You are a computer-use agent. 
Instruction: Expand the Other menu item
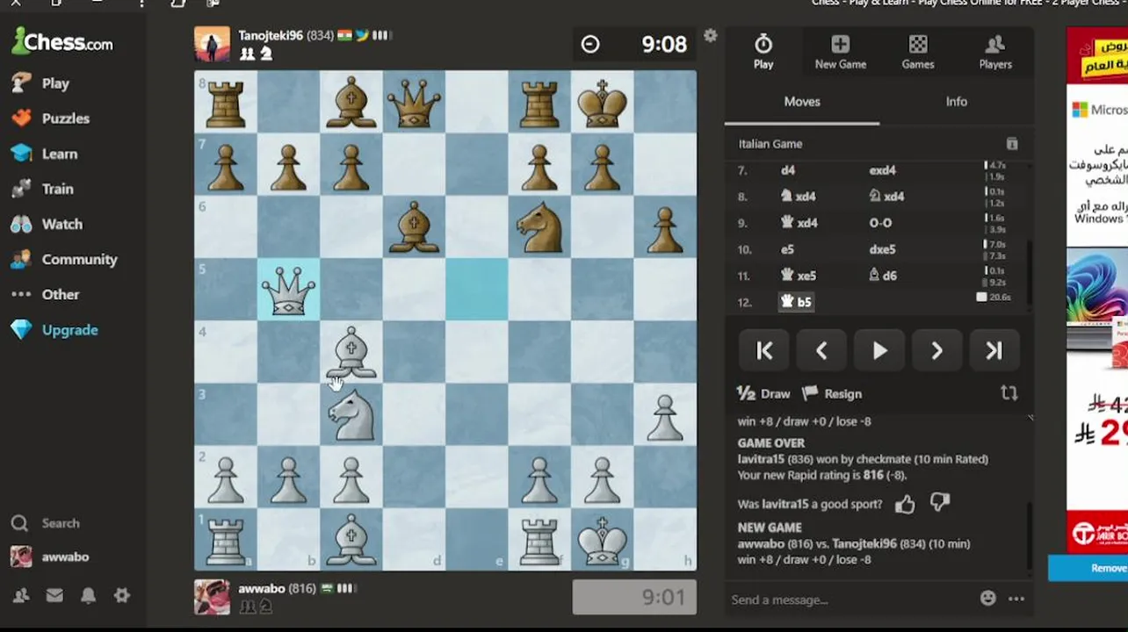coord(45,294)
